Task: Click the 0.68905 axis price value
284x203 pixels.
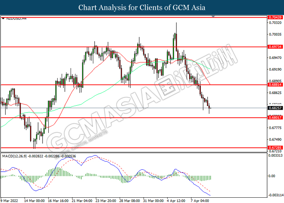Action: (275, 81)
